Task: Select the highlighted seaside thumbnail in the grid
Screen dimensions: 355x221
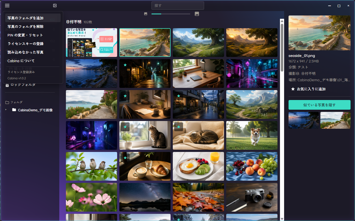Action: [145, 43]
